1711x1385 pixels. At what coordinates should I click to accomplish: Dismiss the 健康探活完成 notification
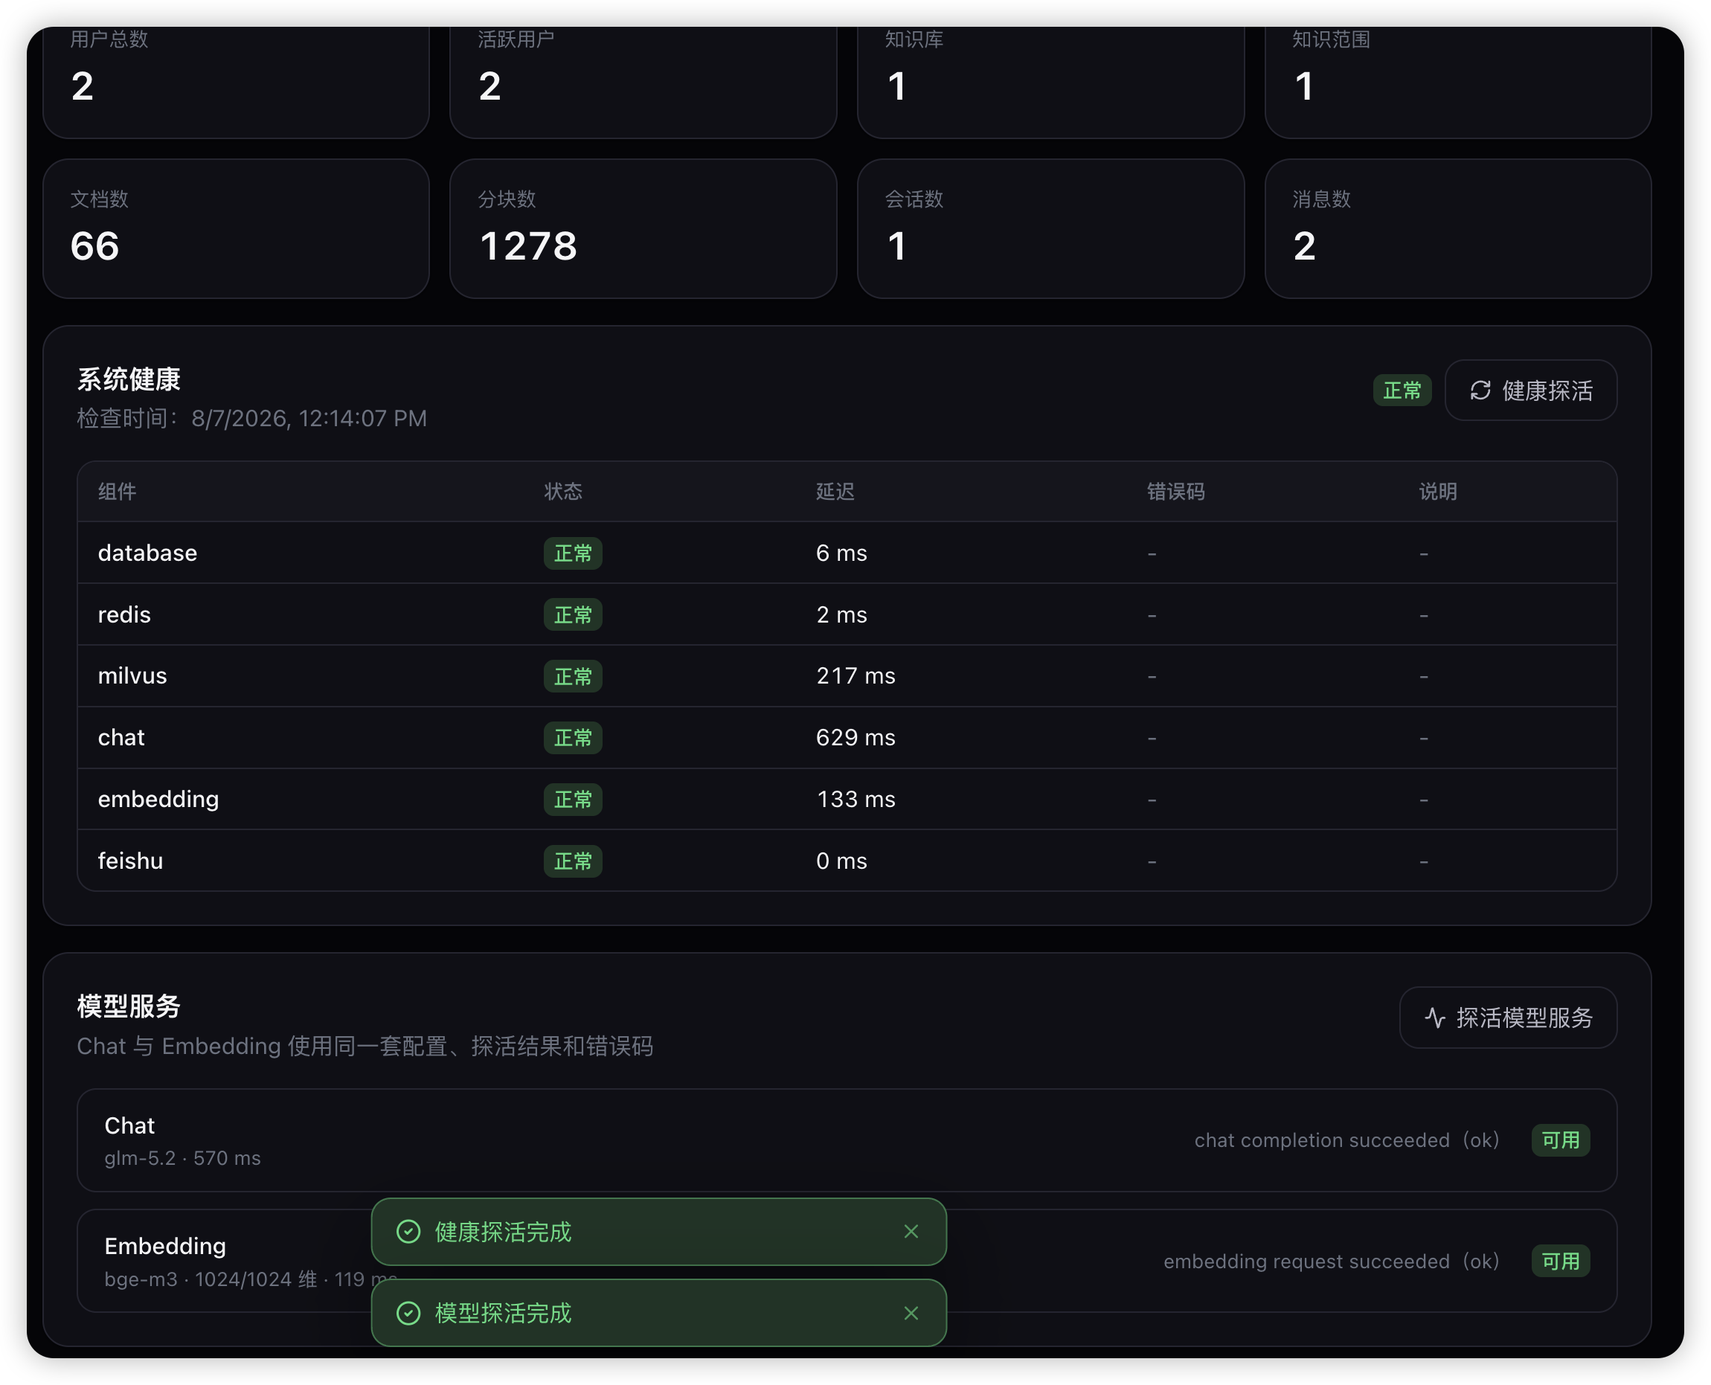click(911, 1231)
